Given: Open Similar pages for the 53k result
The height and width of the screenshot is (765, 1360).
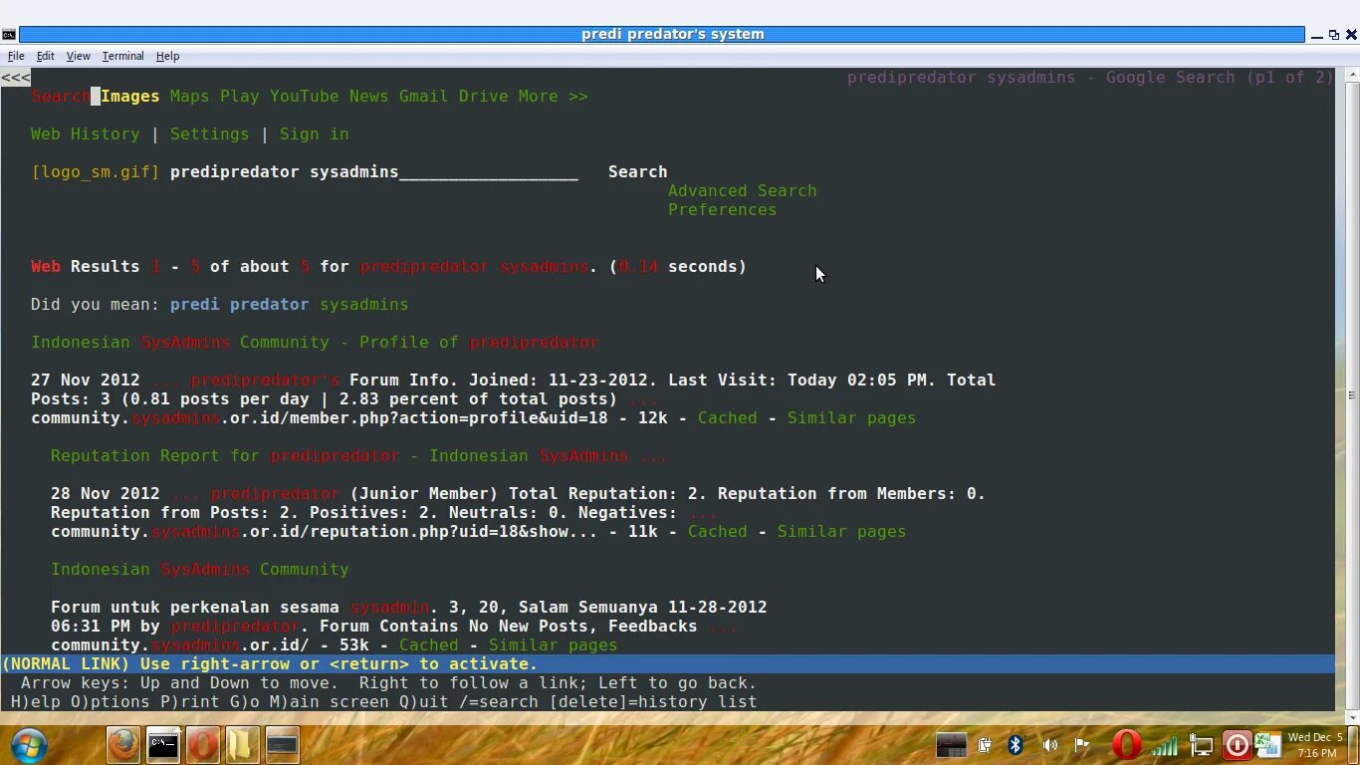Looking at the screenshot, I should [553, 645].
